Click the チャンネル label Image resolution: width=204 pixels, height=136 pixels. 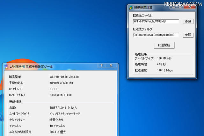click(15, 126)
